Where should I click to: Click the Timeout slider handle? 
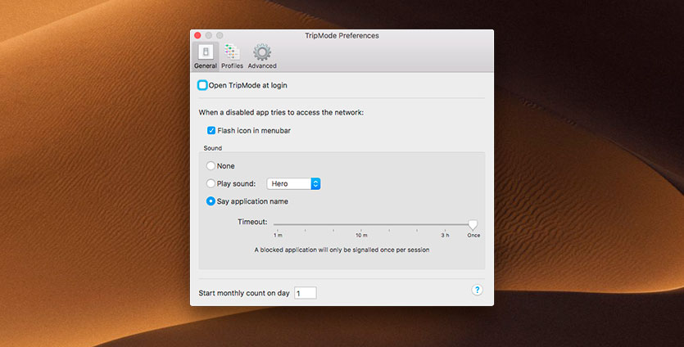pyautogui.click(x=473, y=224)
